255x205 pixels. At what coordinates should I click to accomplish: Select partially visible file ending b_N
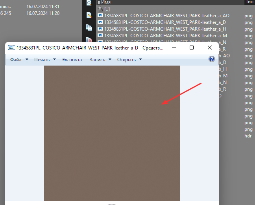click(x=223, y=82)
